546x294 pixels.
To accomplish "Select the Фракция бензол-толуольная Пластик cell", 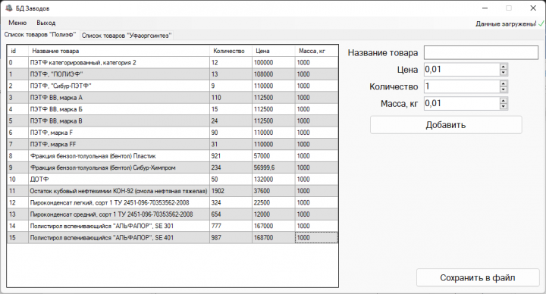I will click(119, 156).
